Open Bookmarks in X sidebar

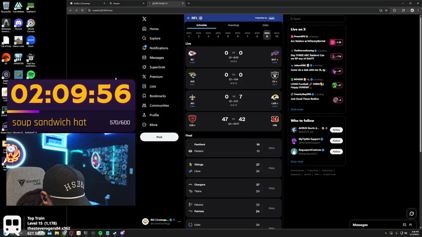tap(154, 96)
